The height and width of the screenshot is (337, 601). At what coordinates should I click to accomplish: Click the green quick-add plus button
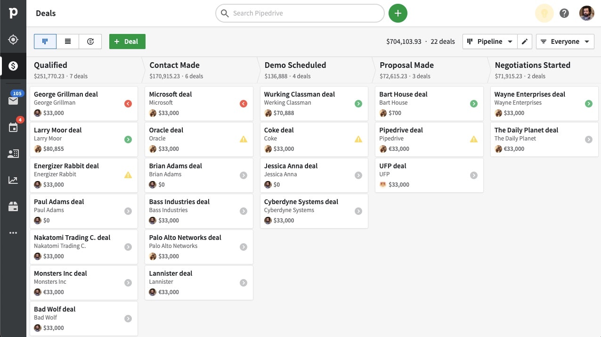click(398, 13)
